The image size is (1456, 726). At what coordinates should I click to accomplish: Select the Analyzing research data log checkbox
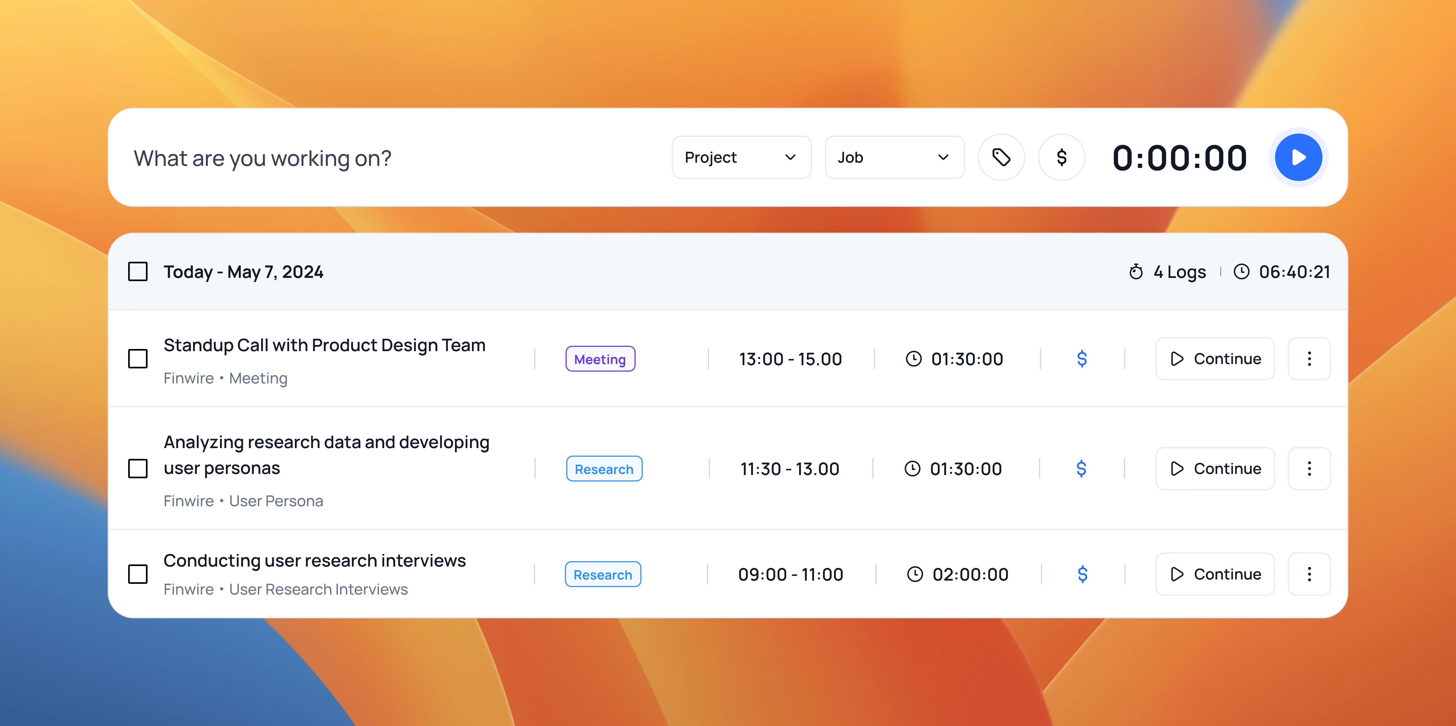pos(138,468)
